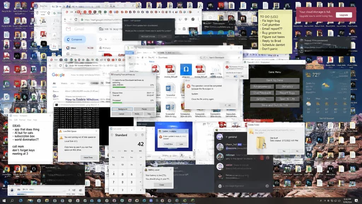This screenshot has width=362, height=204.
Task: Click the file extraction progress bar
Action: click(x=133, y=87)
